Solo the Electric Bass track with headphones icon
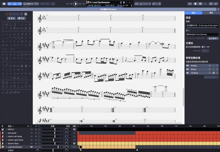Image resolution: width=220 pixels, height=152 pixels. (x=39, y=143)
